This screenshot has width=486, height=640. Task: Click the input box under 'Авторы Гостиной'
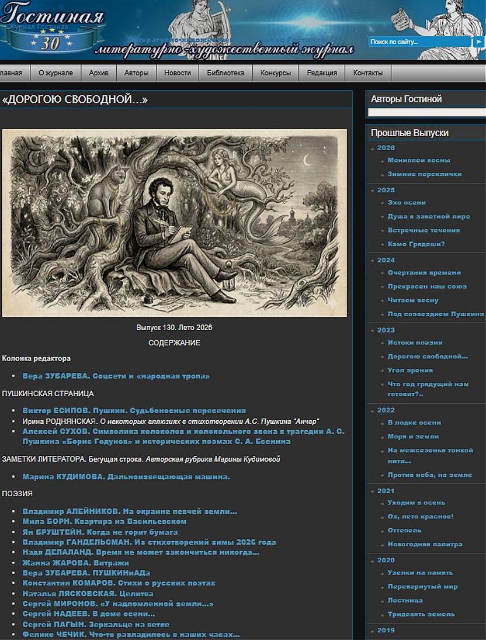click(426, 112)
